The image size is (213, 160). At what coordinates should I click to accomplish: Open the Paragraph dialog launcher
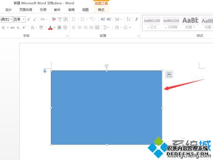pos(138,36)
